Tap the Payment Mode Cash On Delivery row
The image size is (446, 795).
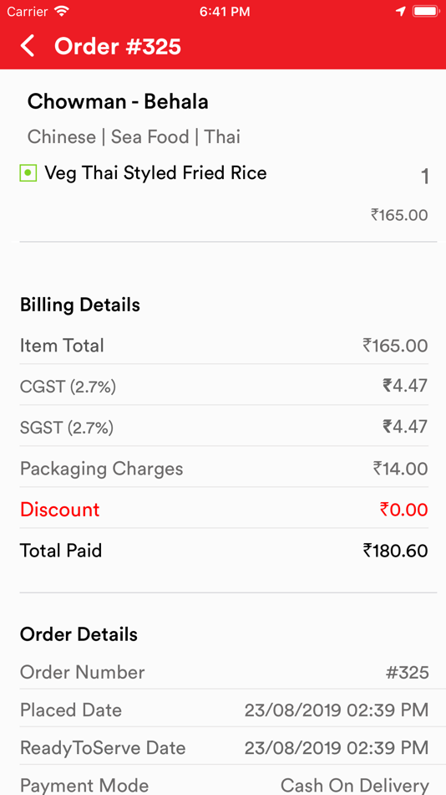pos(224,783)
